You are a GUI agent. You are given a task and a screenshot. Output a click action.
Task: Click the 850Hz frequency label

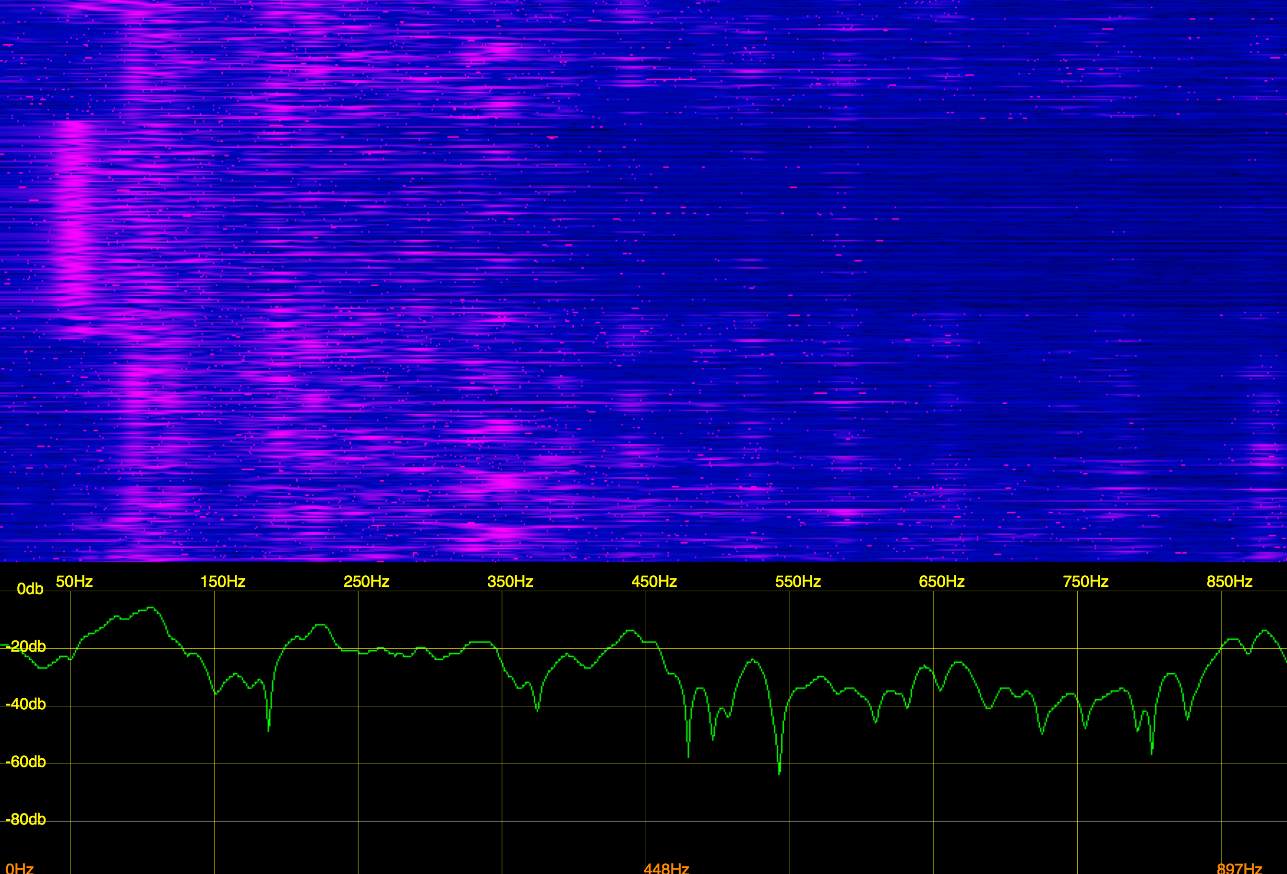pyautogui.click(x=1229, y=582)
